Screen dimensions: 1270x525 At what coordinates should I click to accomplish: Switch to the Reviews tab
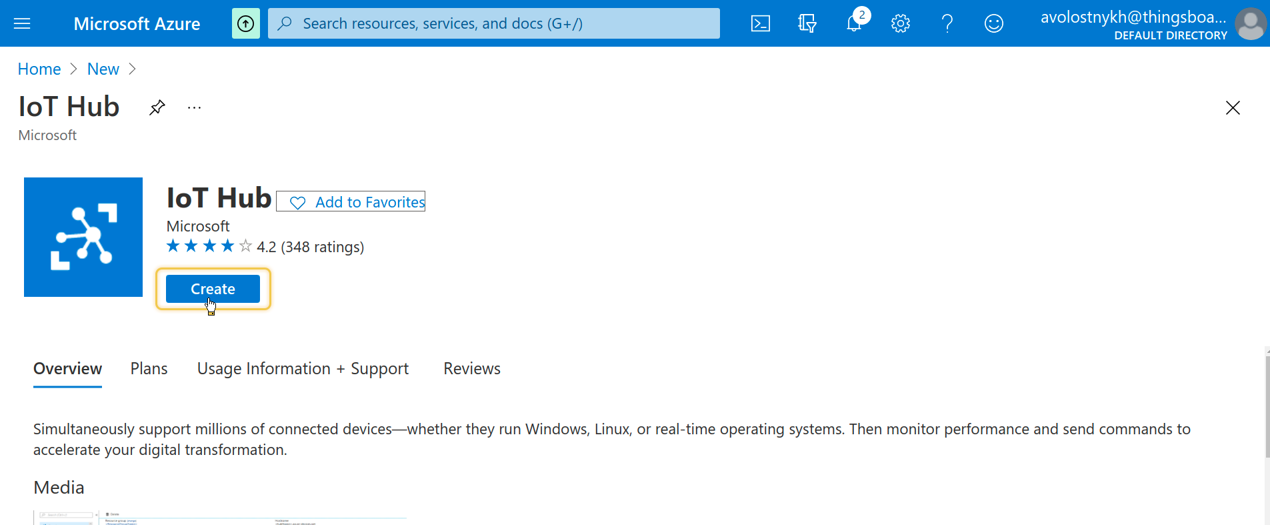[472, 369]
